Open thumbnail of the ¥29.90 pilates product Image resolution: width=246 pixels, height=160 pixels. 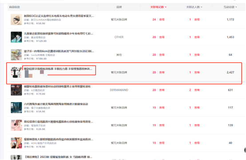16,126
